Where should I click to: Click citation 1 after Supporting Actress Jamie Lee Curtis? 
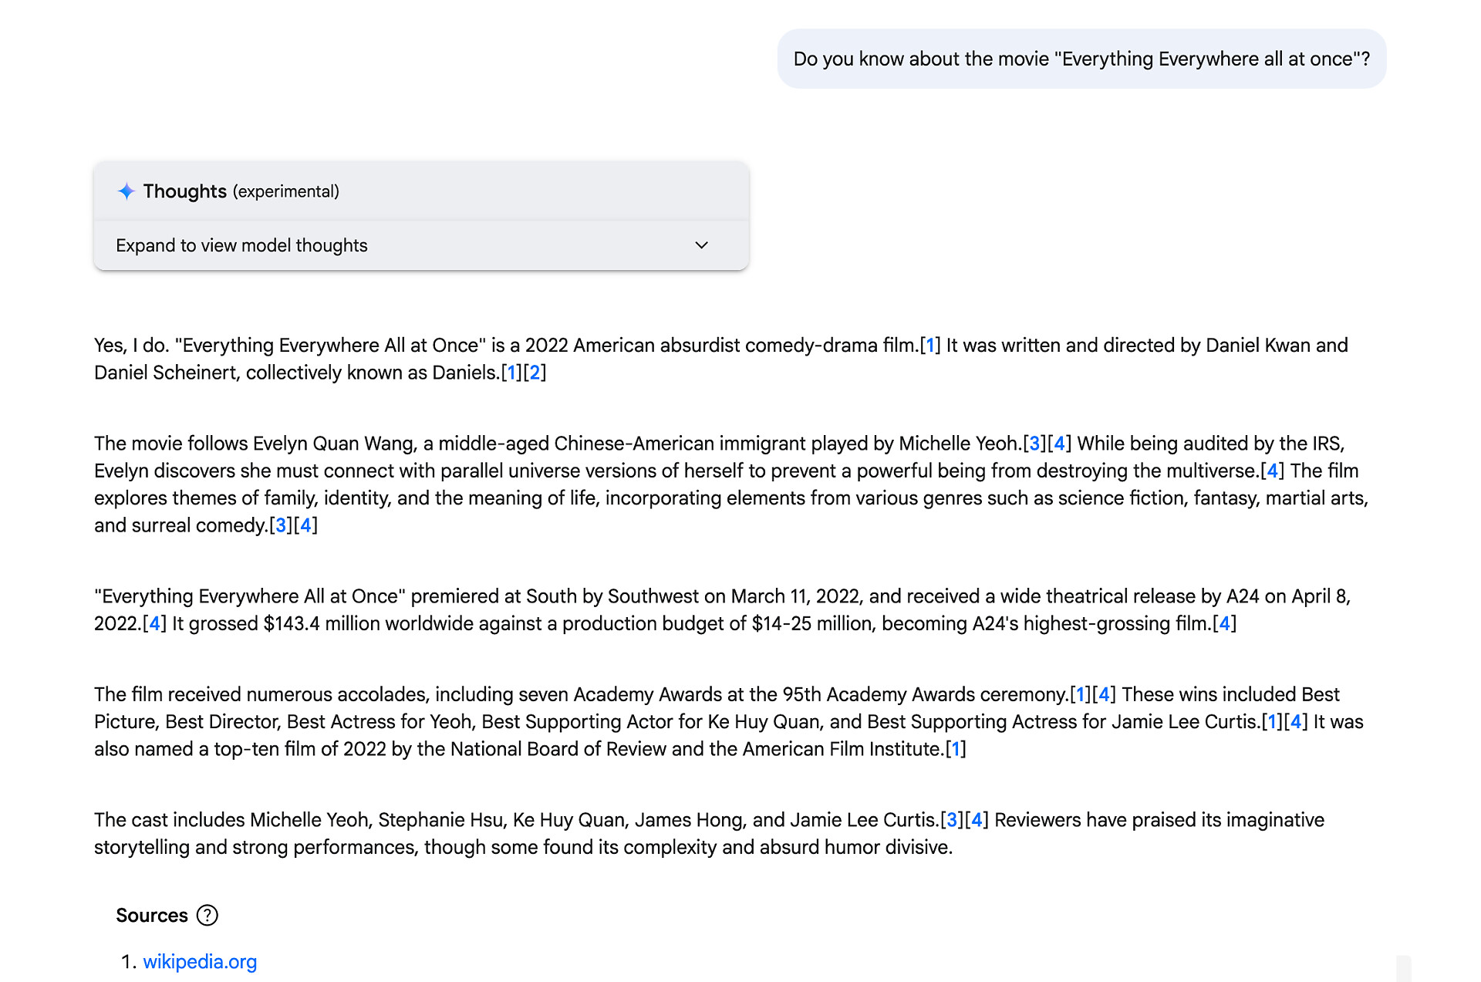[x=1271, y=722]
